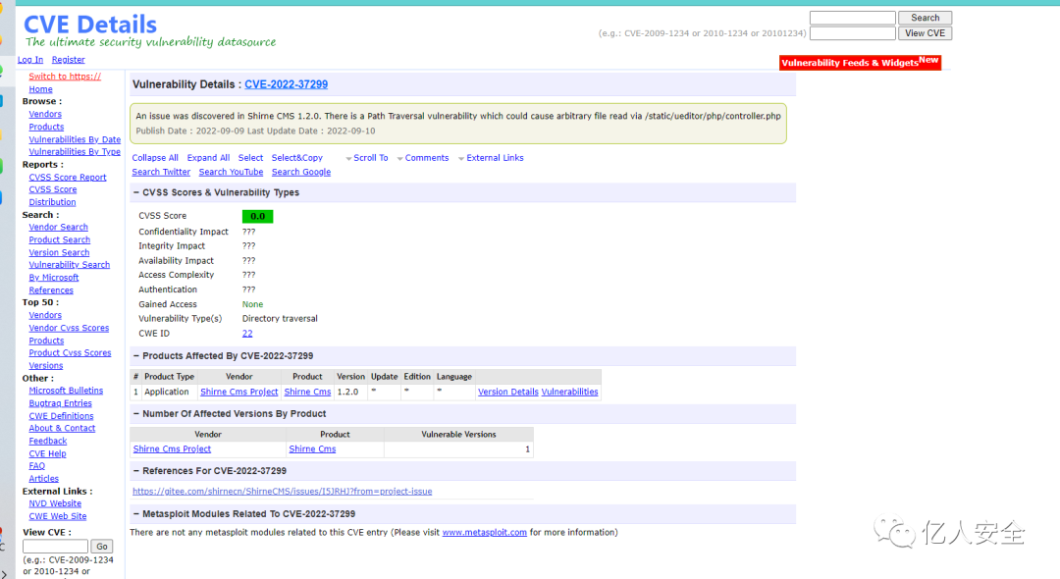Screen dimensions: 1060x579
Task: Click the green 0.0 CVSS score badge
Action: [x=257, y=216]
